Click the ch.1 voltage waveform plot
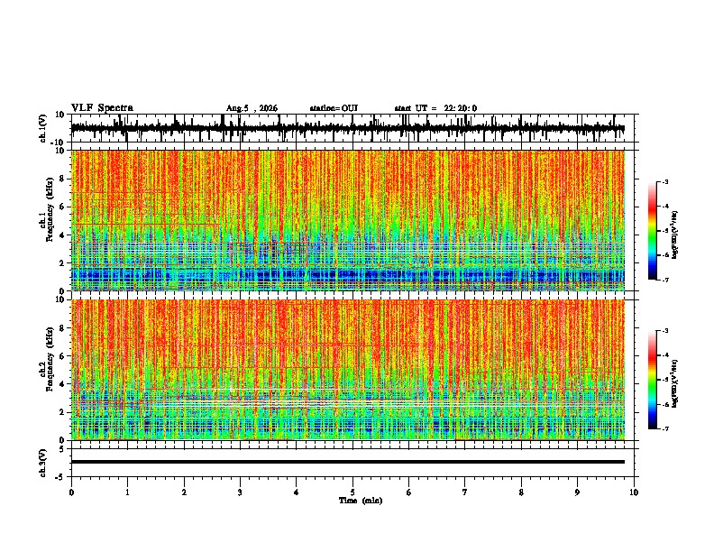This screenshot has width=714, height=552. [x=347, y=128]
